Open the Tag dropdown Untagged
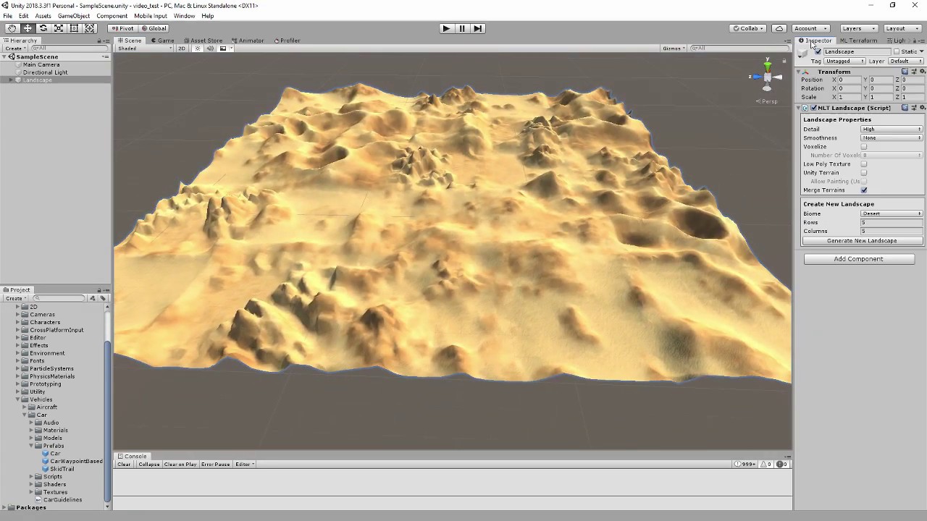The width and height of the screenshot is (927, 521). click(x=845, y=62)
